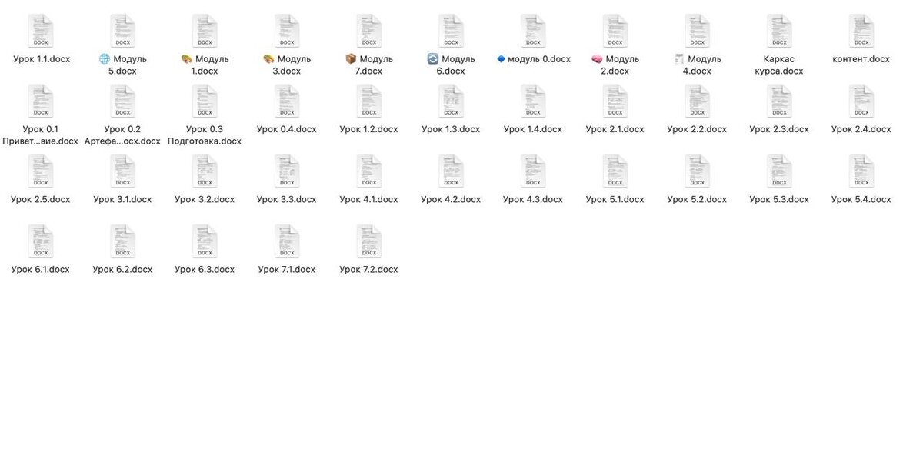This screenshot has height=455, width=923.
Task: Select the Модуль 3.docx document icon
Action: tap(287, 31)
